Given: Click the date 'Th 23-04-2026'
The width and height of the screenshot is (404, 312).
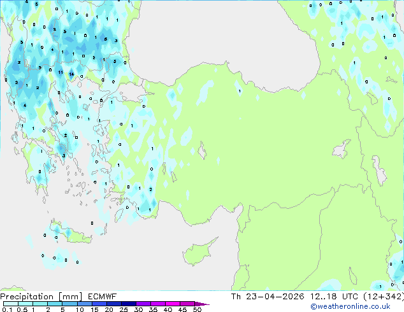Looking at the screenshot, I should [x=268, y=297].
